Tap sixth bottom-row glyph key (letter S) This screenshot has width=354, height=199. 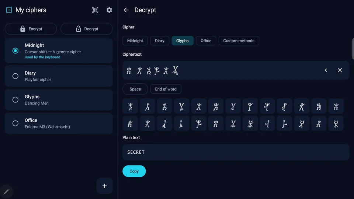(x=216, y=124)
